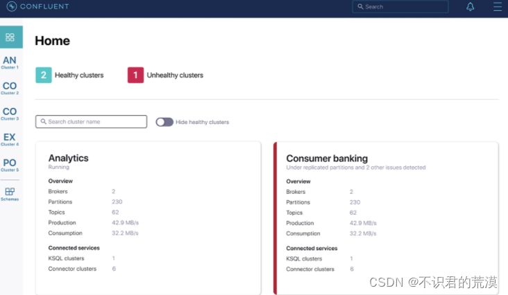Screen dimensions: 508x295
Task: Open Schemas in the sidebar
Action: pos(10,194)
